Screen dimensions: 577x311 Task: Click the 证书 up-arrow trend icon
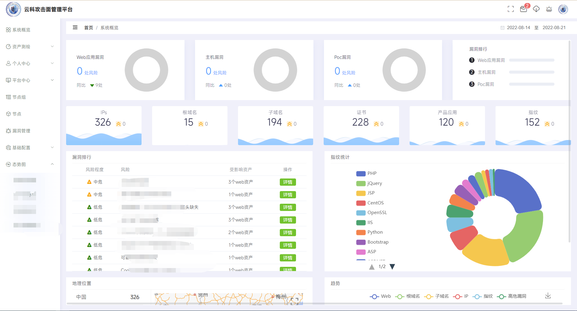376,124
